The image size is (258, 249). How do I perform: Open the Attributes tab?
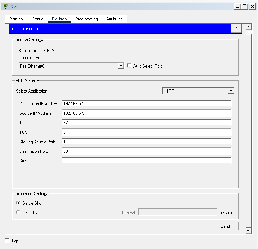point(114,19)
